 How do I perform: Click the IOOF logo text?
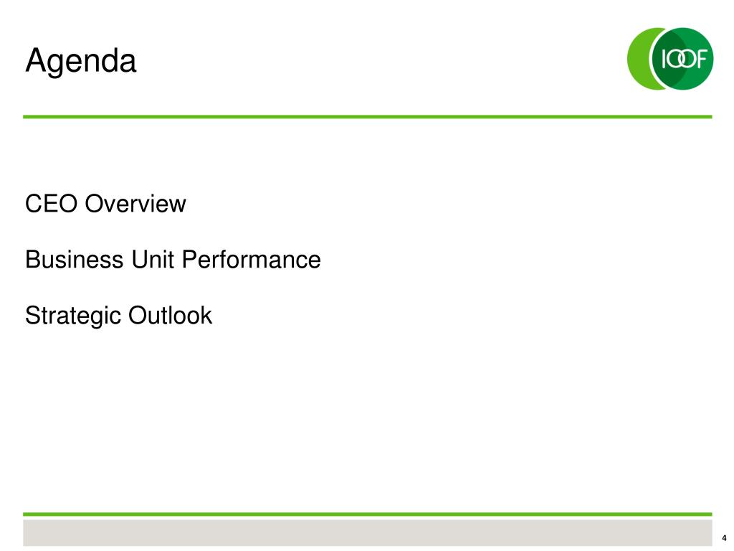[x=683, y=60]
